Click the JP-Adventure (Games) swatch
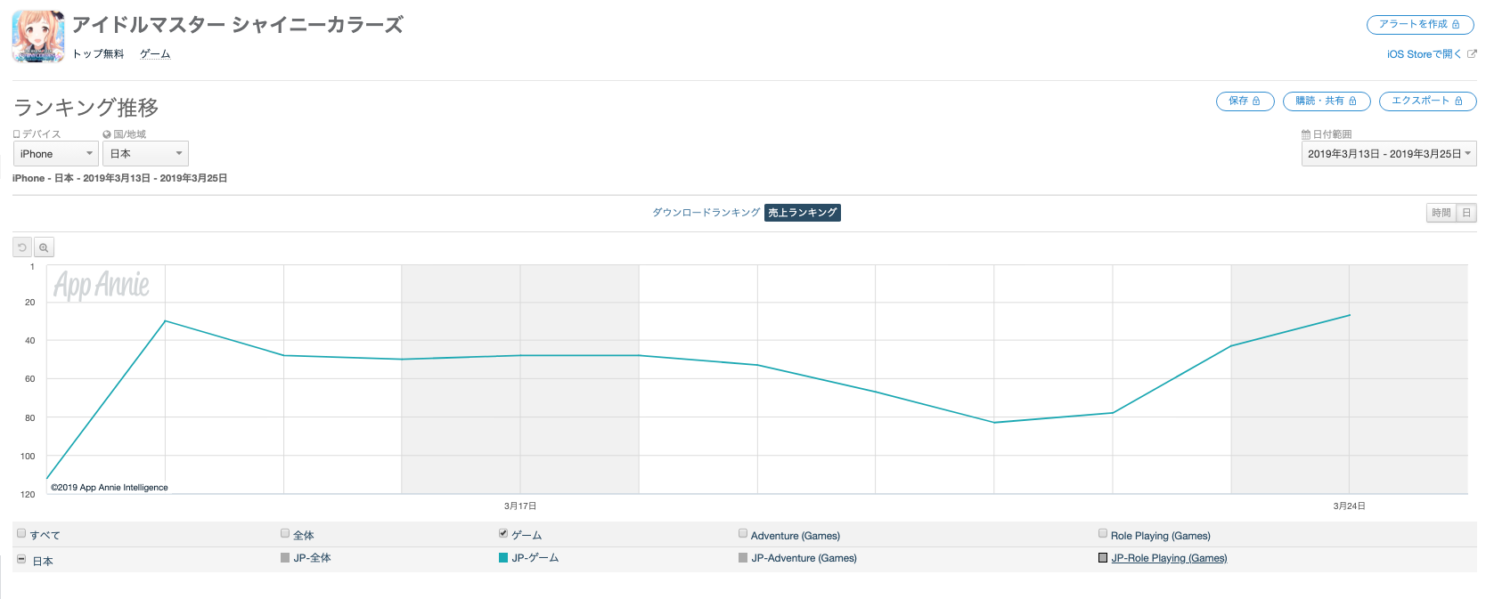Viewport: 1486px width, 599px height. 743,558
